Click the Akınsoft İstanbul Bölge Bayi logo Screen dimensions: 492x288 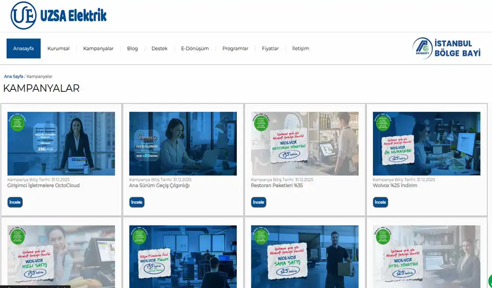pyautogui.click(x=446, y=49)
